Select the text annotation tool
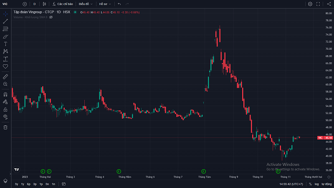The height and width of the screenshot is (188, 334). pos(5,44)
